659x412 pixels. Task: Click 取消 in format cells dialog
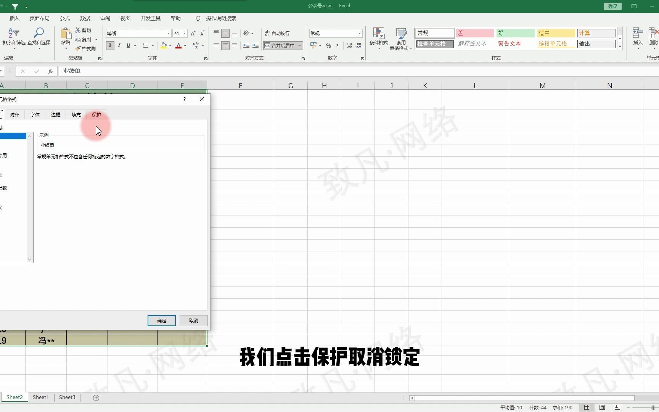click(x=194, y=320)
